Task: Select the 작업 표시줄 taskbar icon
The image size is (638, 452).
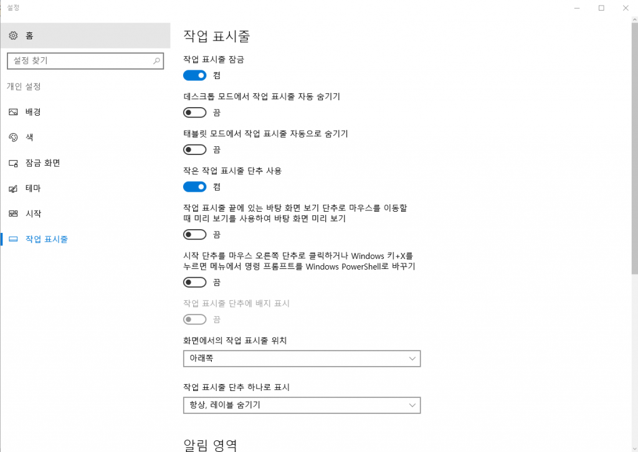Action: click(13, 239)
